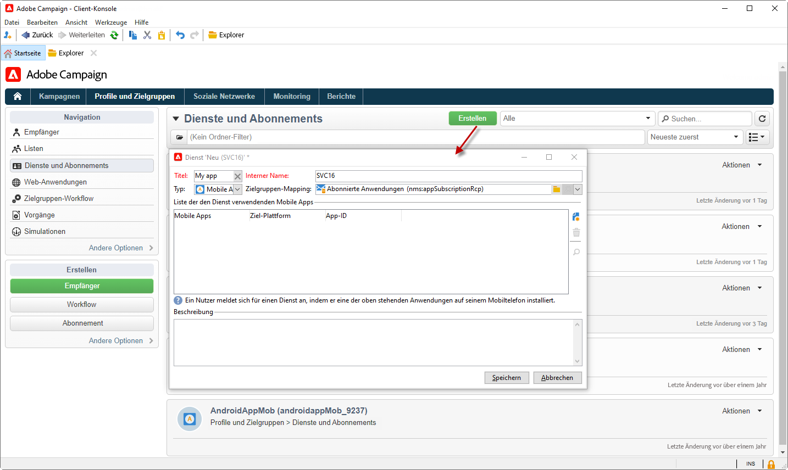Viewport: 788px width, 470px height.
Task: Click the paste clipboard icon in the toolbar
Action: pyautogui.click(x=162, y=35)
